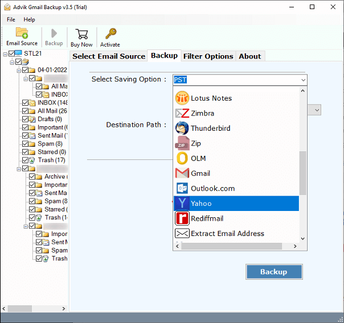344x323 pixels.
Task: Collapse the node below STL21
Action: (x=12, y=63)
